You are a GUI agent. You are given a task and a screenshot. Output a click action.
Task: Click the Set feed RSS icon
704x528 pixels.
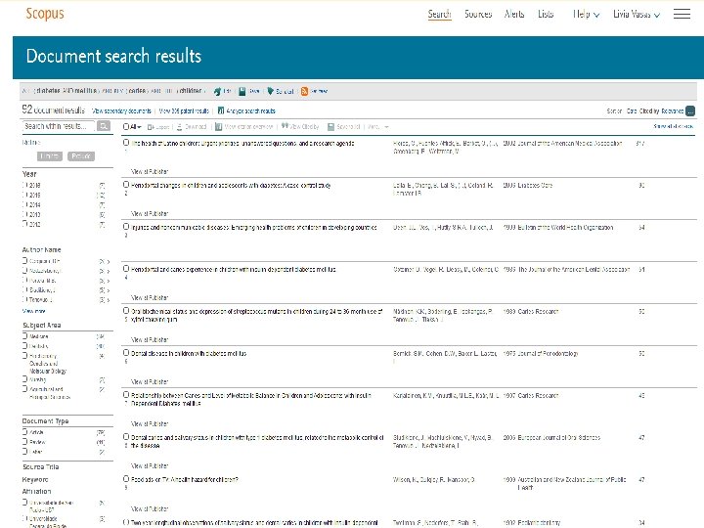pos(304,91)
